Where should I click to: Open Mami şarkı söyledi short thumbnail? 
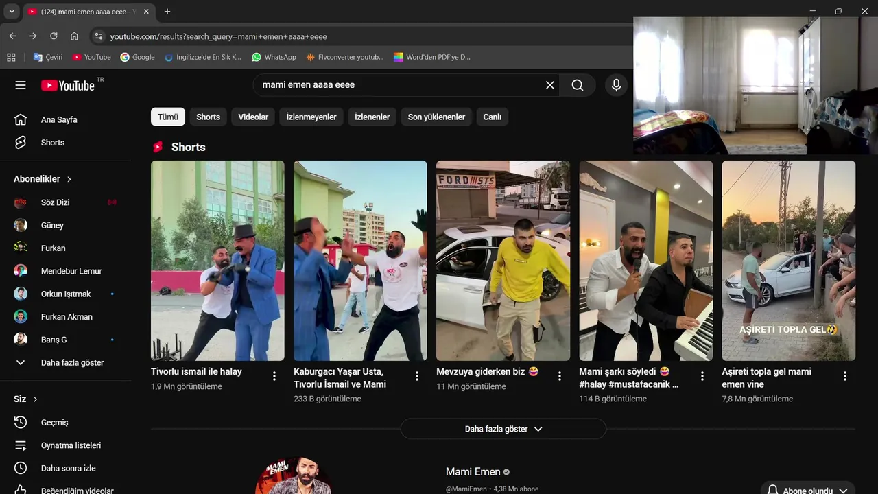tap(645, 261)
